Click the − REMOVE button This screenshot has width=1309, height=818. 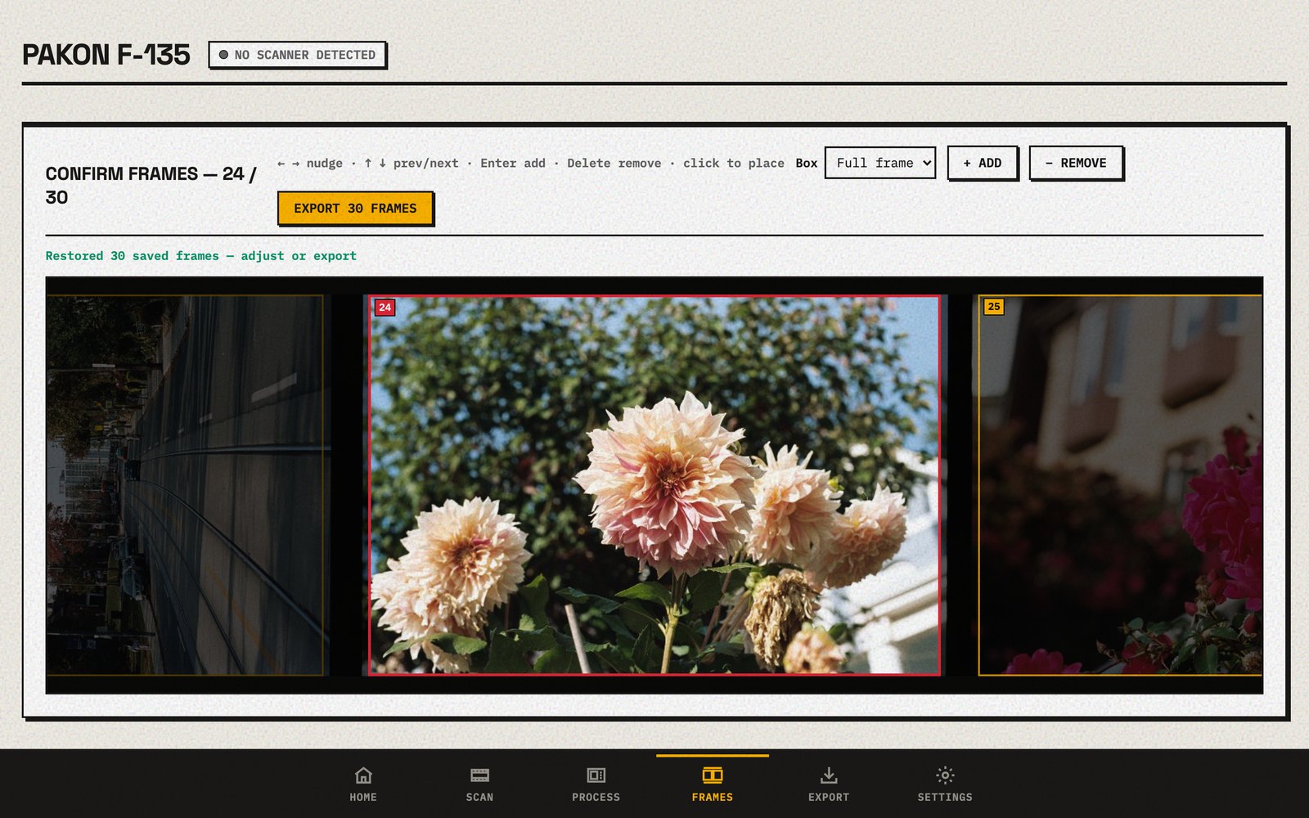click(1076, 163)
